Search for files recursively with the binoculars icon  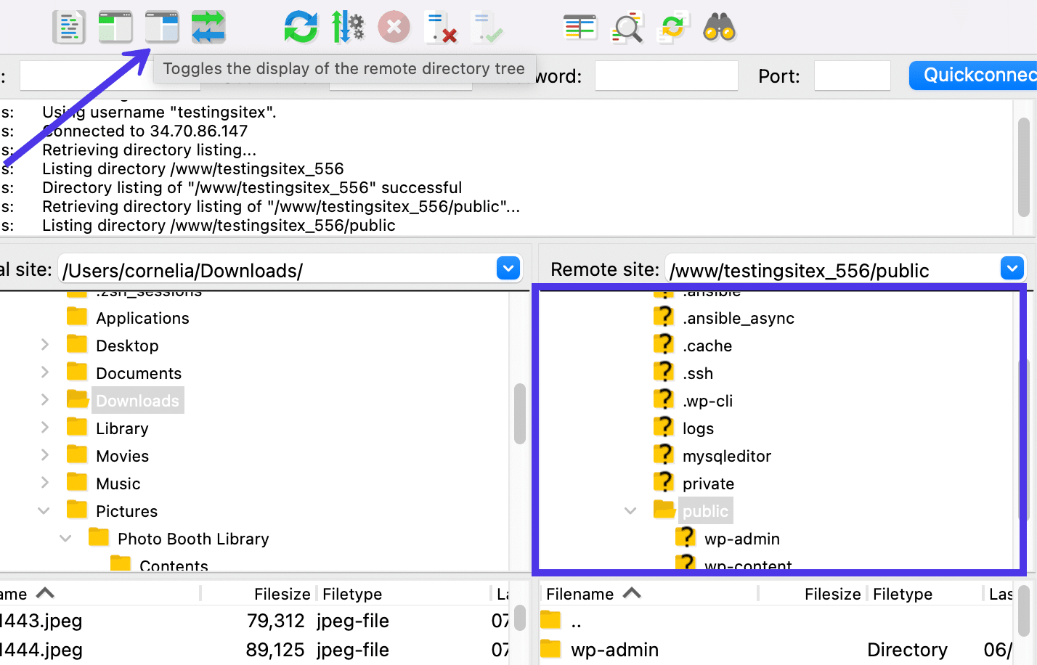click(719, 26)
